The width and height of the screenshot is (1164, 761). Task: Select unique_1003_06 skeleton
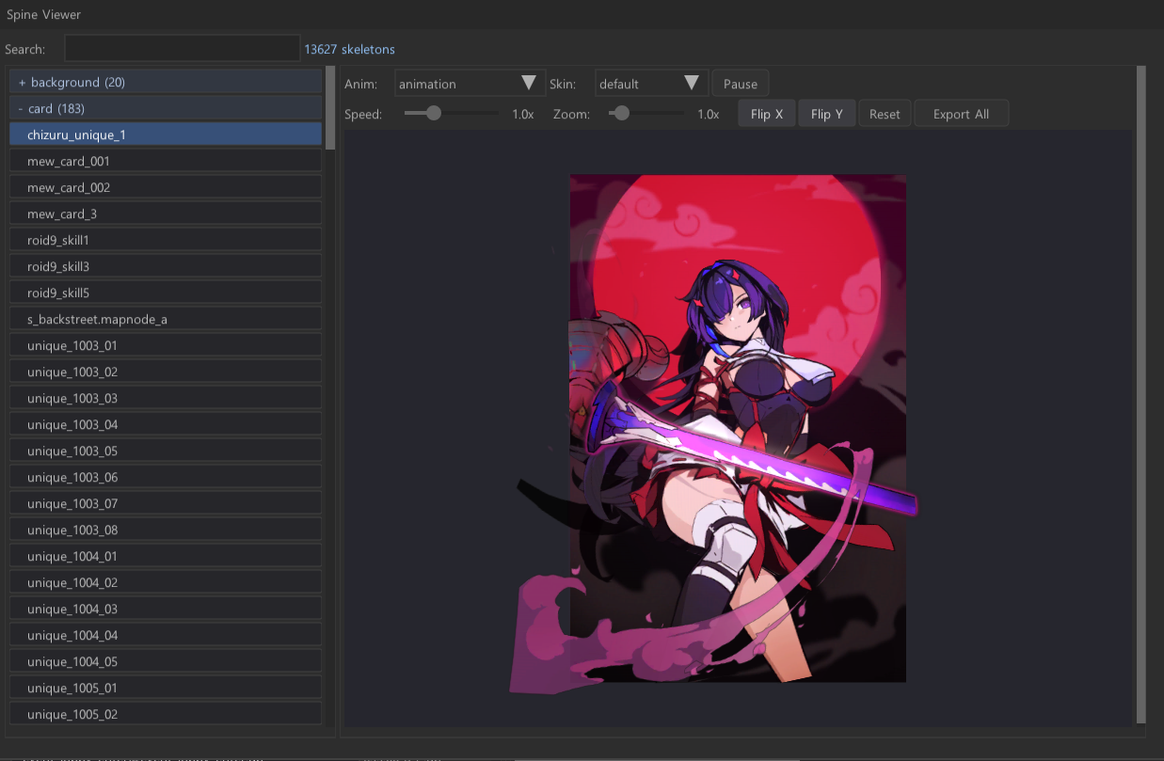coord(166,477)
